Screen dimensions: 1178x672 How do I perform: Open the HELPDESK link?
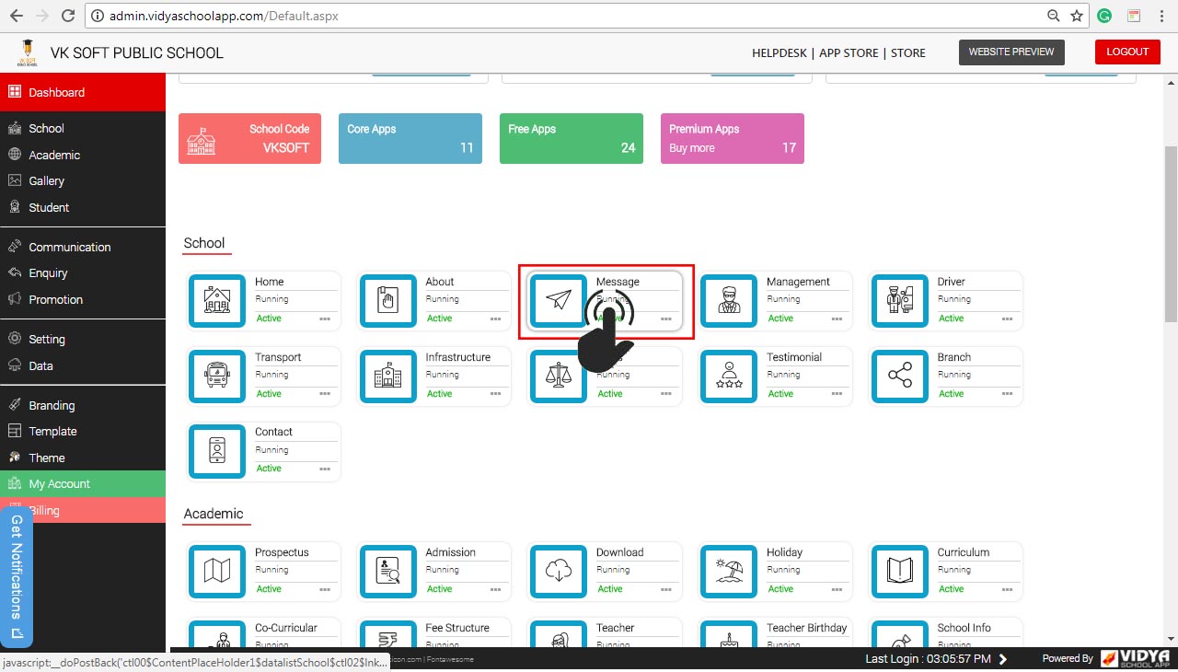(x=779, y=52)
